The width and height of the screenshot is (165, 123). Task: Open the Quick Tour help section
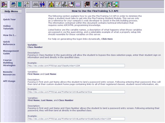tap(9, 19)
